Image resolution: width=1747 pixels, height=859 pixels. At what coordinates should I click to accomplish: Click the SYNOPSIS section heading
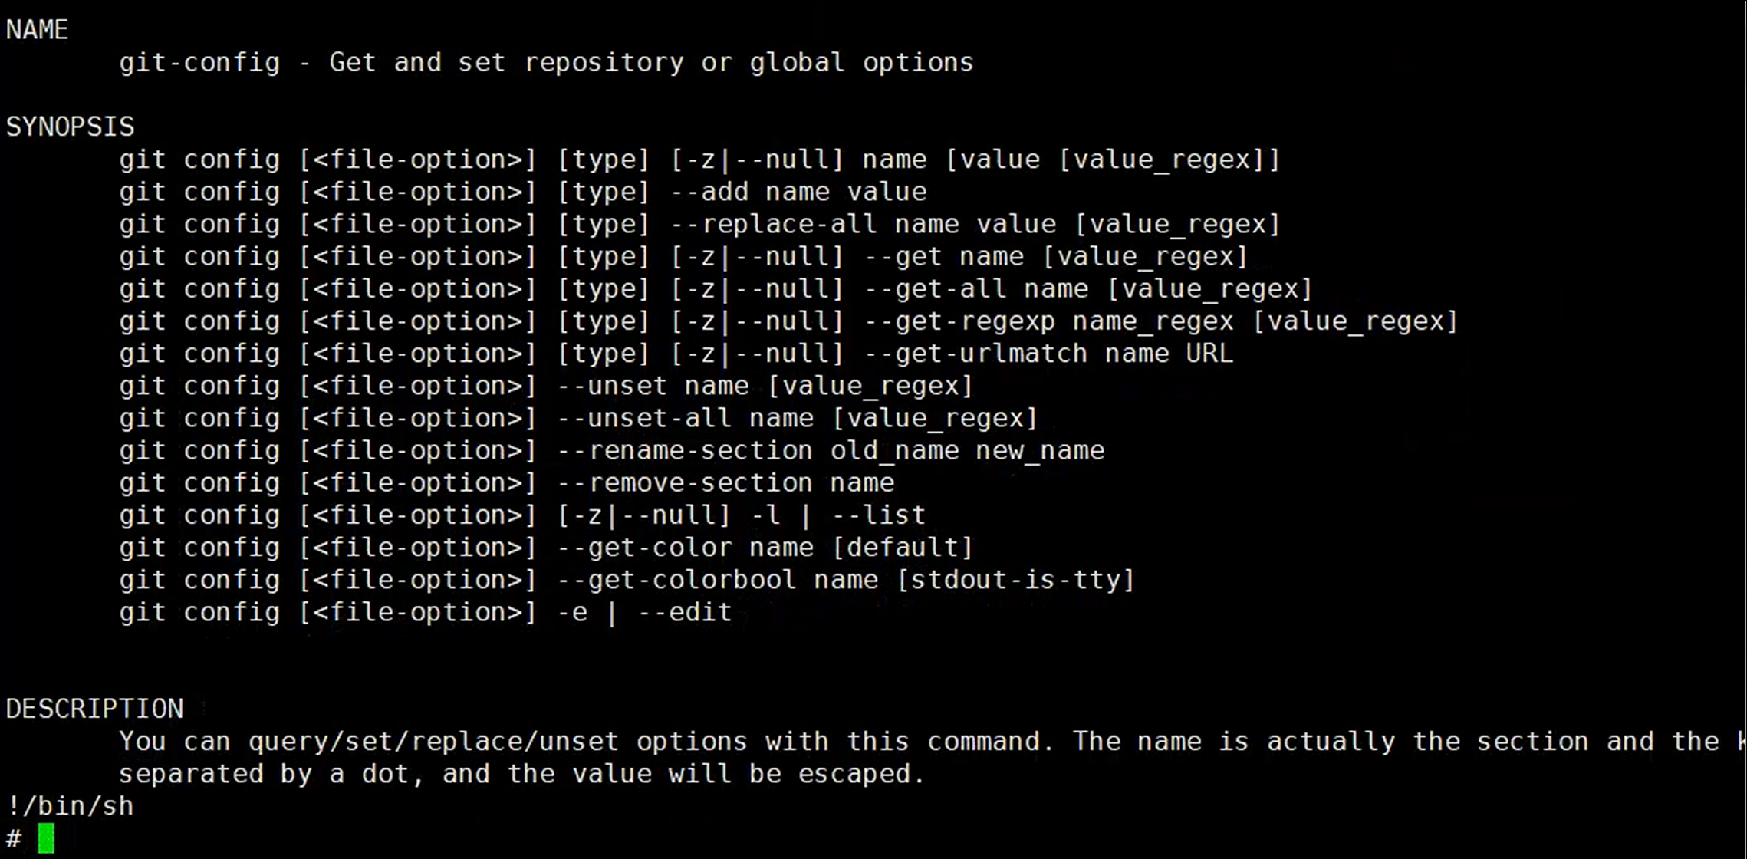71,127
